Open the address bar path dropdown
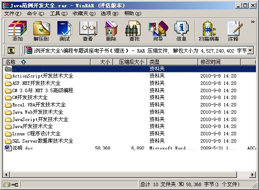Viewport: 259px width, 190px height. tap(250, 50)
